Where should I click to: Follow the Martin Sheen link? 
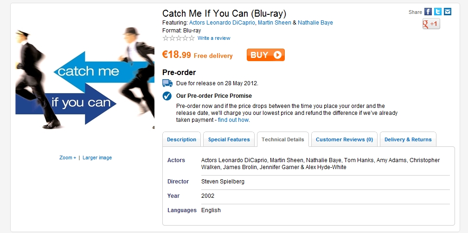[x=275, y=23]
